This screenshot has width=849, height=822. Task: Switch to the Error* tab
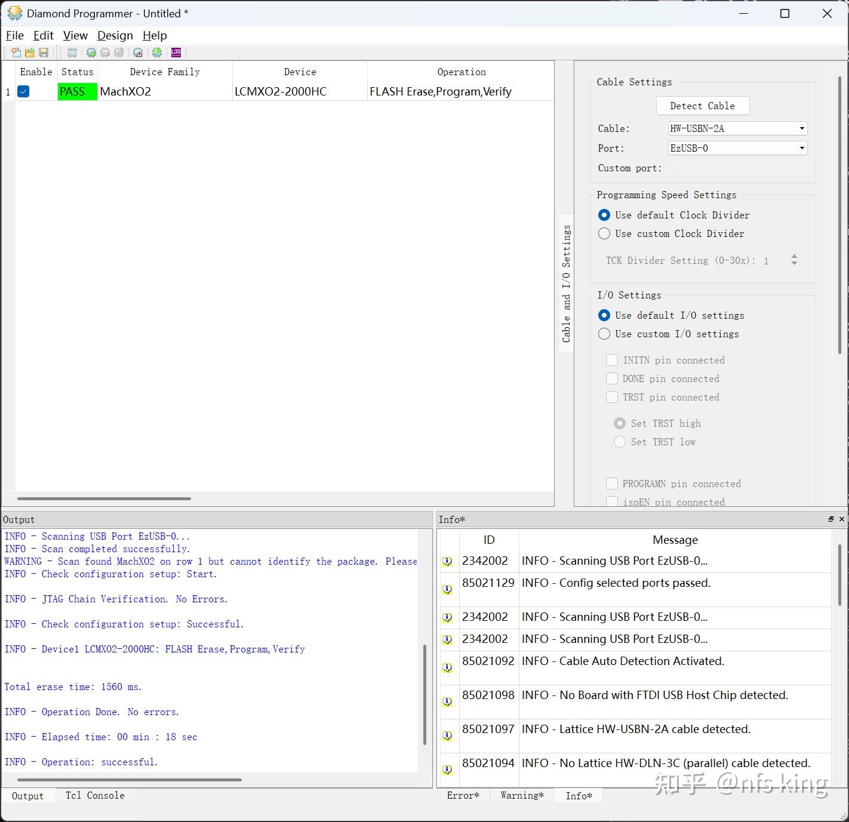click(x=463, y=796)
